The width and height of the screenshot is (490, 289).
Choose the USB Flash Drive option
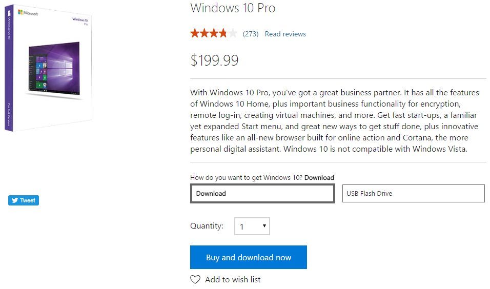pyautogui.click(x=414, y=193)
